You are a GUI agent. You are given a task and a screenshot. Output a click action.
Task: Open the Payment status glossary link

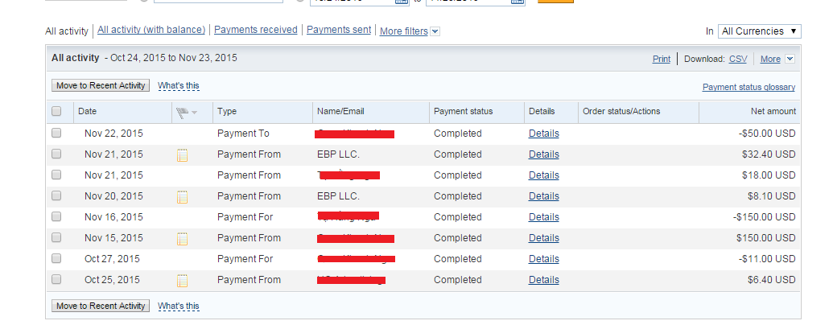(748, 87)
